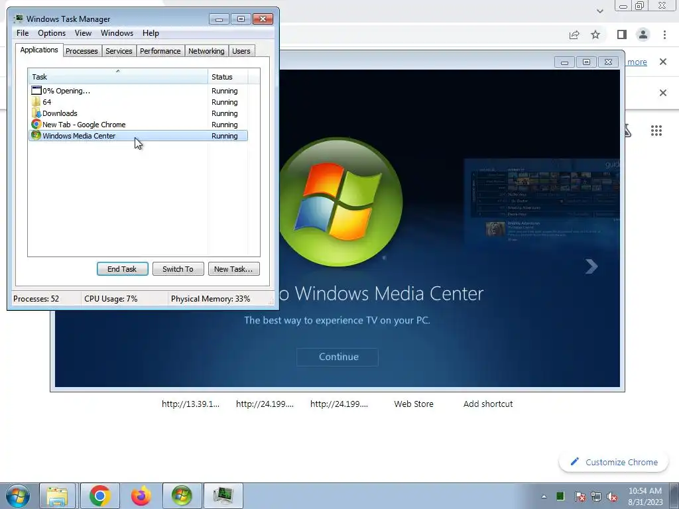The width and height of the screenshot is (679, 509).
Task: Select the Downloads task row
Action: [138, 113]
